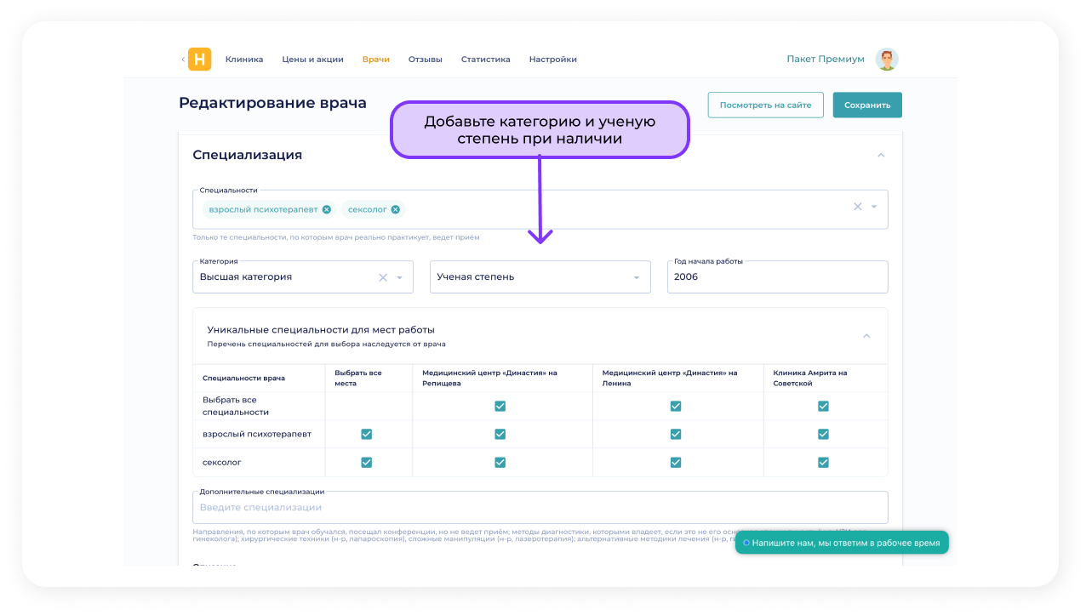Image resolution: width=1086 pixels, height=615 pixels.
Task: Click the Сохранить button
Action: (x=867, y=105)
